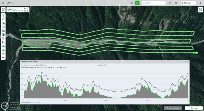Toggle the Route 1 checkmark

(27, 9)
